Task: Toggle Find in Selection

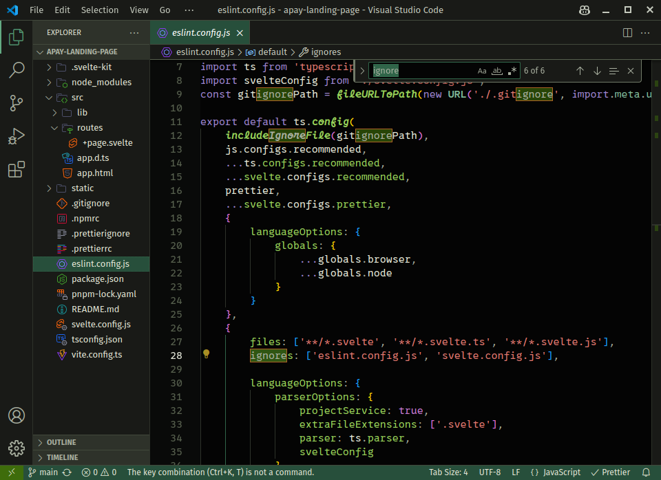Action: (613, 71)
